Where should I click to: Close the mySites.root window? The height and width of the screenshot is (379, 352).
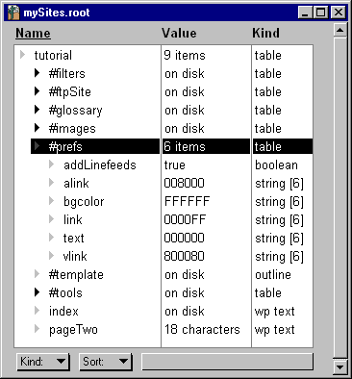click(339, 13)
